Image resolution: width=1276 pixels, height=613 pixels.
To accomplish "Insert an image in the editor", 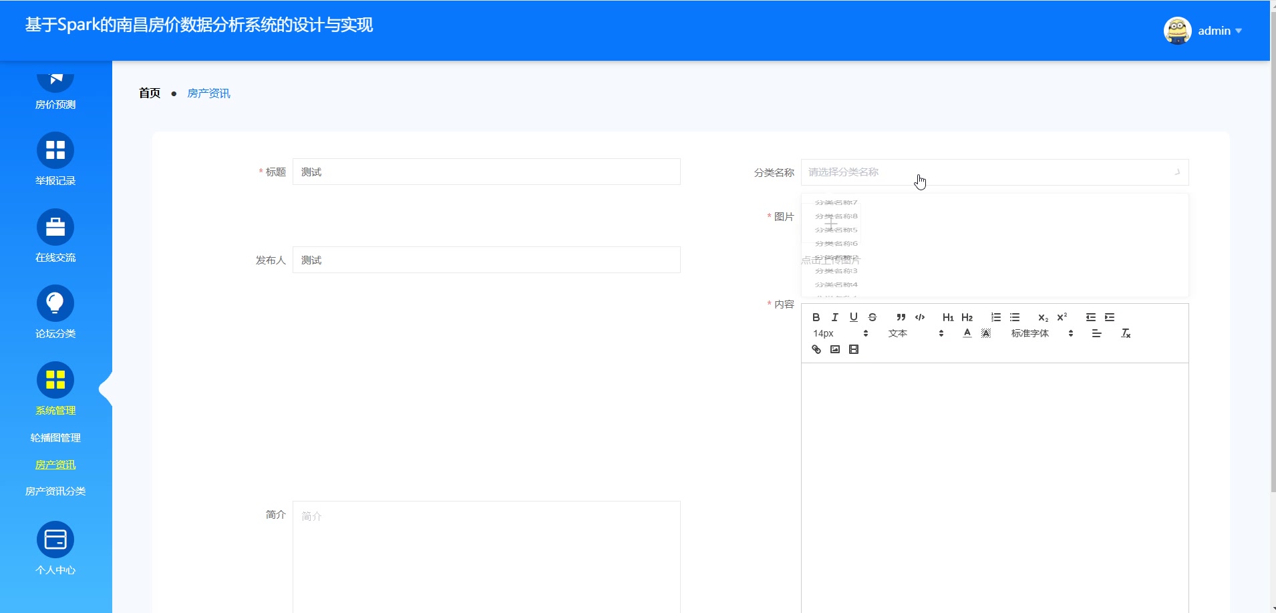I will tap(834, 349).
